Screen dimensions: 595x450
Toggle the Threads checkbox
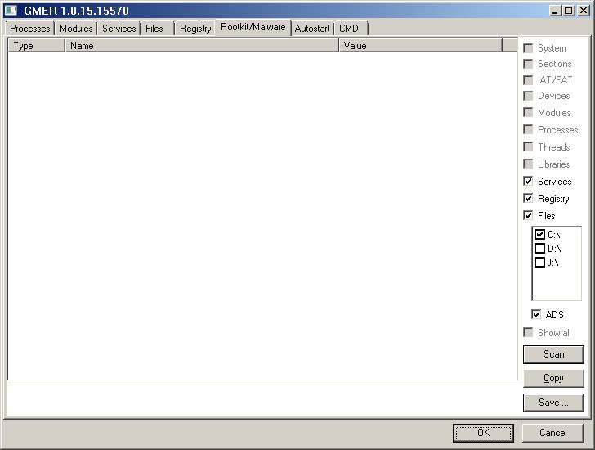(528, 146)
